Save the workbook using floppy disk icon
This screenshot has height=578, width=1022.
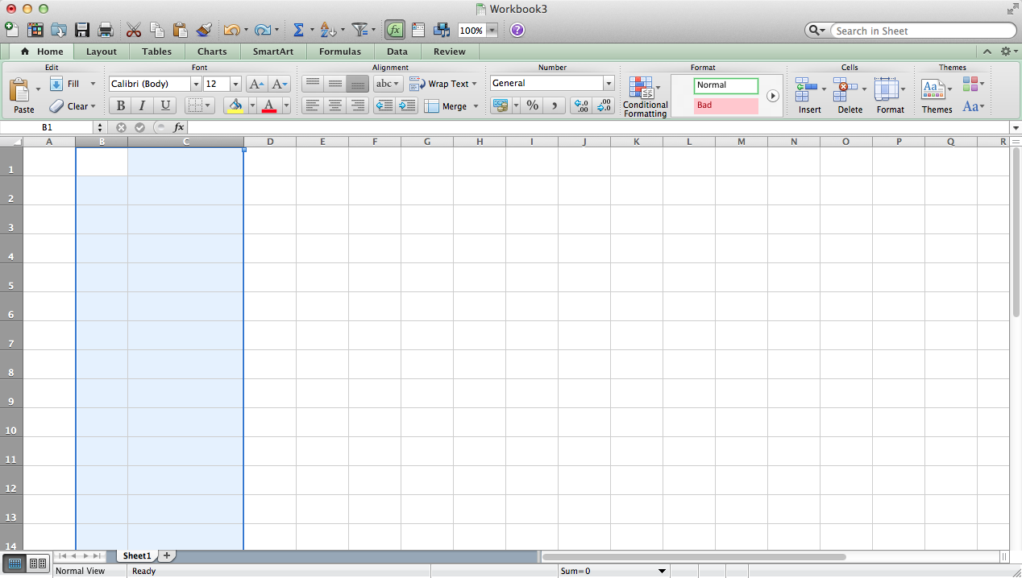[x=81, y=30]
